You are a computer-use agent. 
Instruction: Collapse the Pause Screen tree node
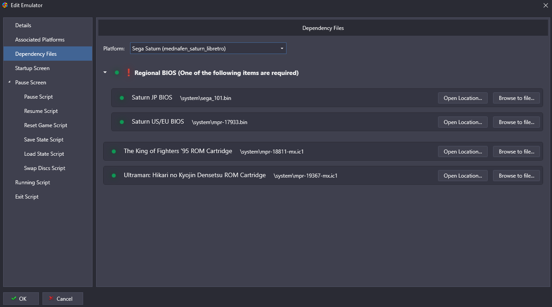tap(9, 82)
